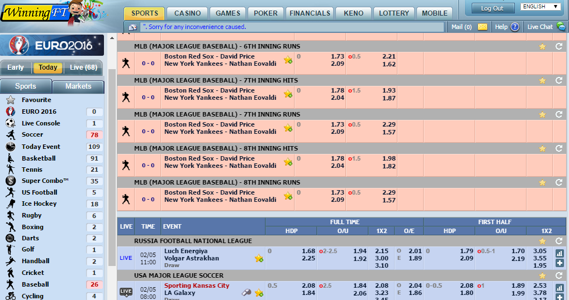The width and height of the screenshot is (569, 300).
Task: Favourite the 6TH INNING RUNS league star
Action: 542,46
